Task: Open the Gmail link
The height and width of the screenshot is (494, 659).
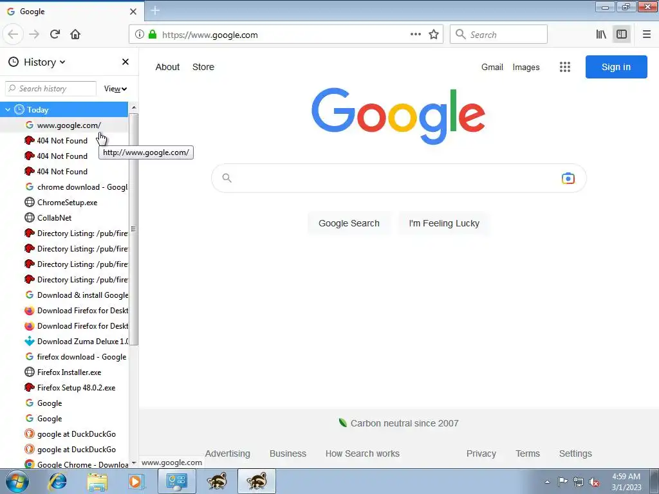Action: tap(492, 67)
